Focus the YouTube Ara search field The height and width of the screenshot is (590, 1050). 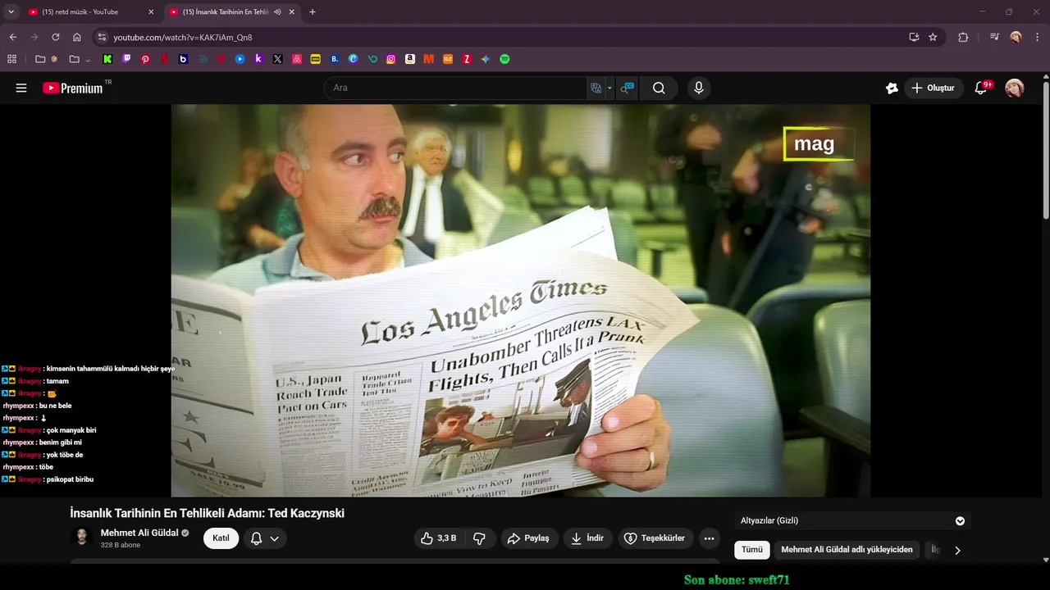pos(456,88)
